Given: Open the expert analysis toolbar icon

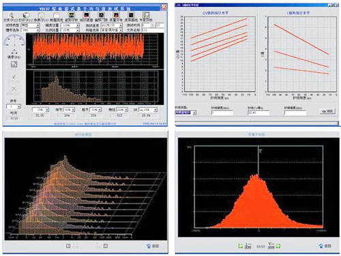Looking at the screenshot, I should click(146, 15).
